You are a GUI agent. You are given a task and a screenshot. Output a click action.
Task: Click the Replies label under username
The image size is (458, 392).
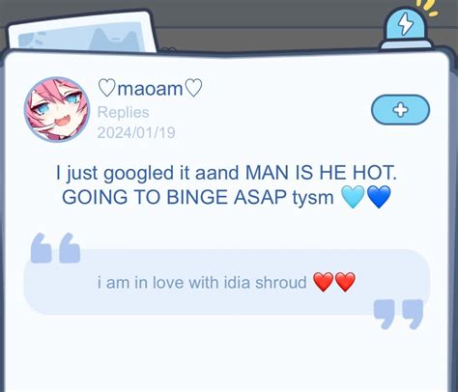[x=123, y=112]
